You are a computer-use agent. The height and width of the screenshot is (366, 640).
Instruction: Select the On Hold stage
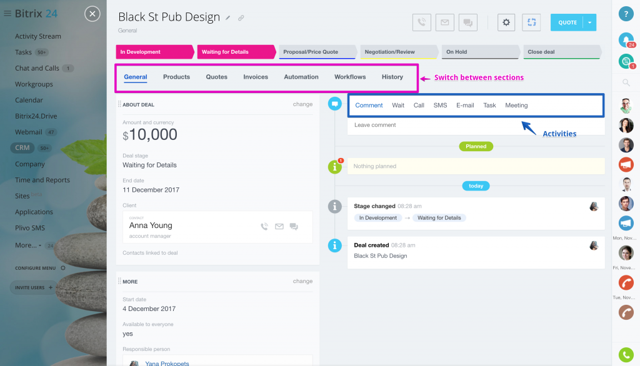(x=481, y=52)
